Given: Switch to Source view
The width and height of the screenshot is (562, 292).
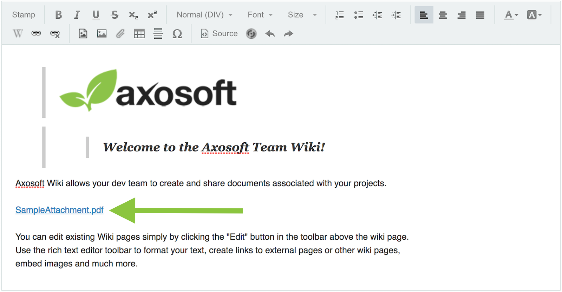Looking at the screenshot, I should click(x=219, y=33).
